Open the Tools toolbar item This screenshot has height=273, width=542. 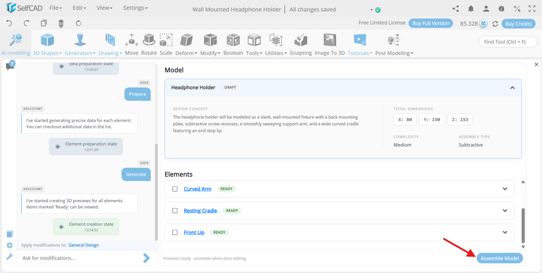(x=254, y=44)
